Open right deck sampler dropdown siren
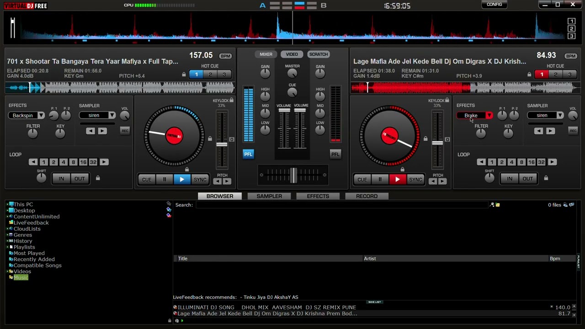This screenshot has width=585, height=329. point(560,116)
